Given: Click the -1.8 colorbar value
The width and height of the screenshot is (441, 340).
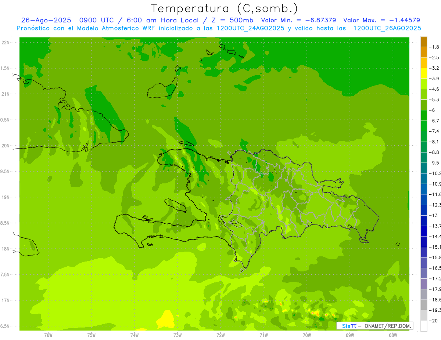Looking at the screenshot, I should 434,47.
